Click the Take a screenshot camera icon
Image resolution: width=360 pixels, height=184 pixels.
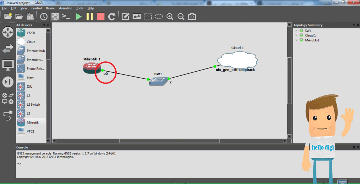[x=192, y=17]
